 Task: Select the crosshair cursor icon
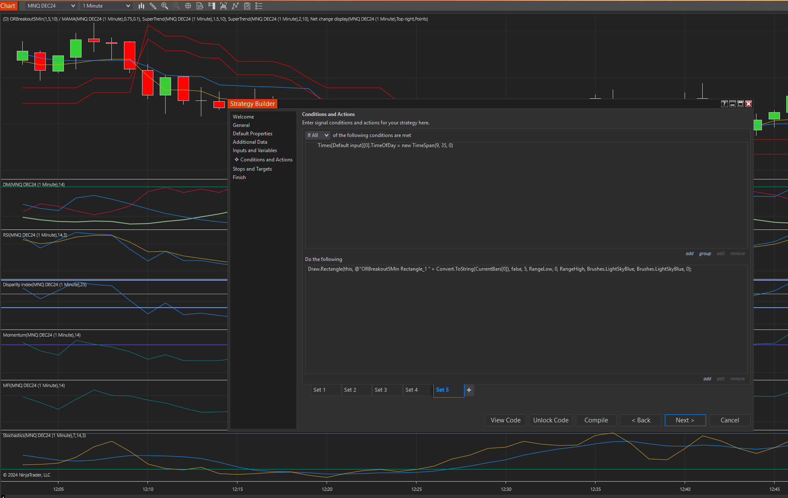[x=188, y=6]
